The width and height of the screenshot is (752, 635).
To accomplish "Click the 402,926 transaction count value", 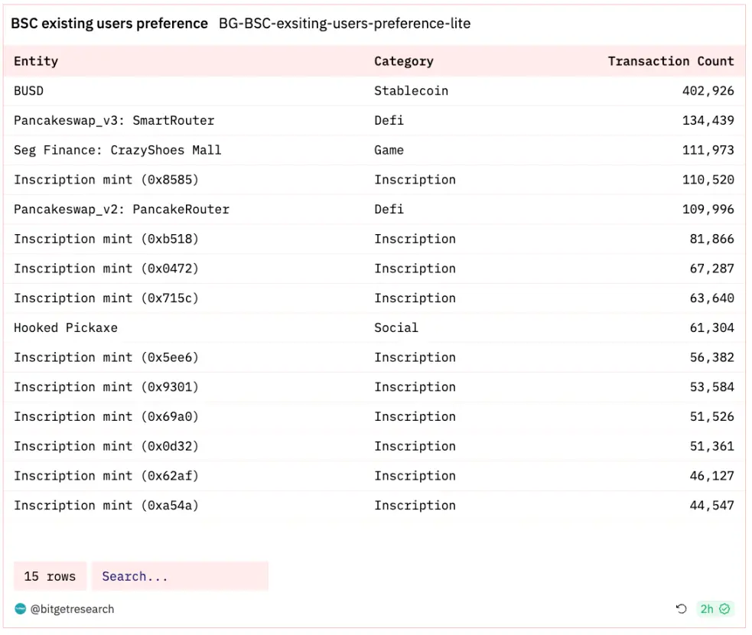I will tap(708, 90).
